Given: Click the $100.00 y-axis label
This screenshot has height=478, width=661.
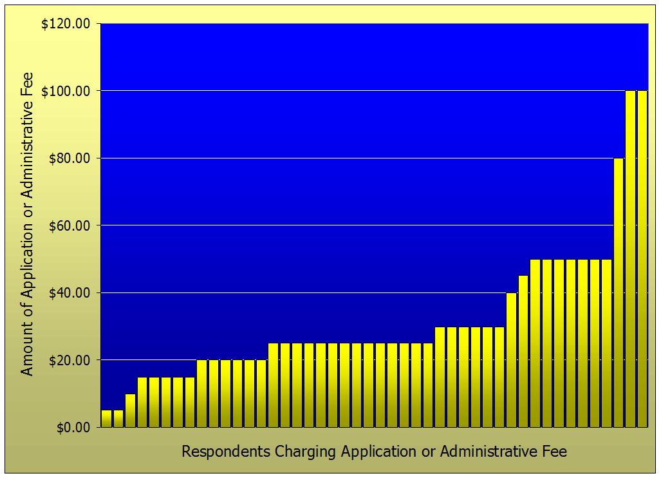Looking at the screenshot, I should (66, 91).
